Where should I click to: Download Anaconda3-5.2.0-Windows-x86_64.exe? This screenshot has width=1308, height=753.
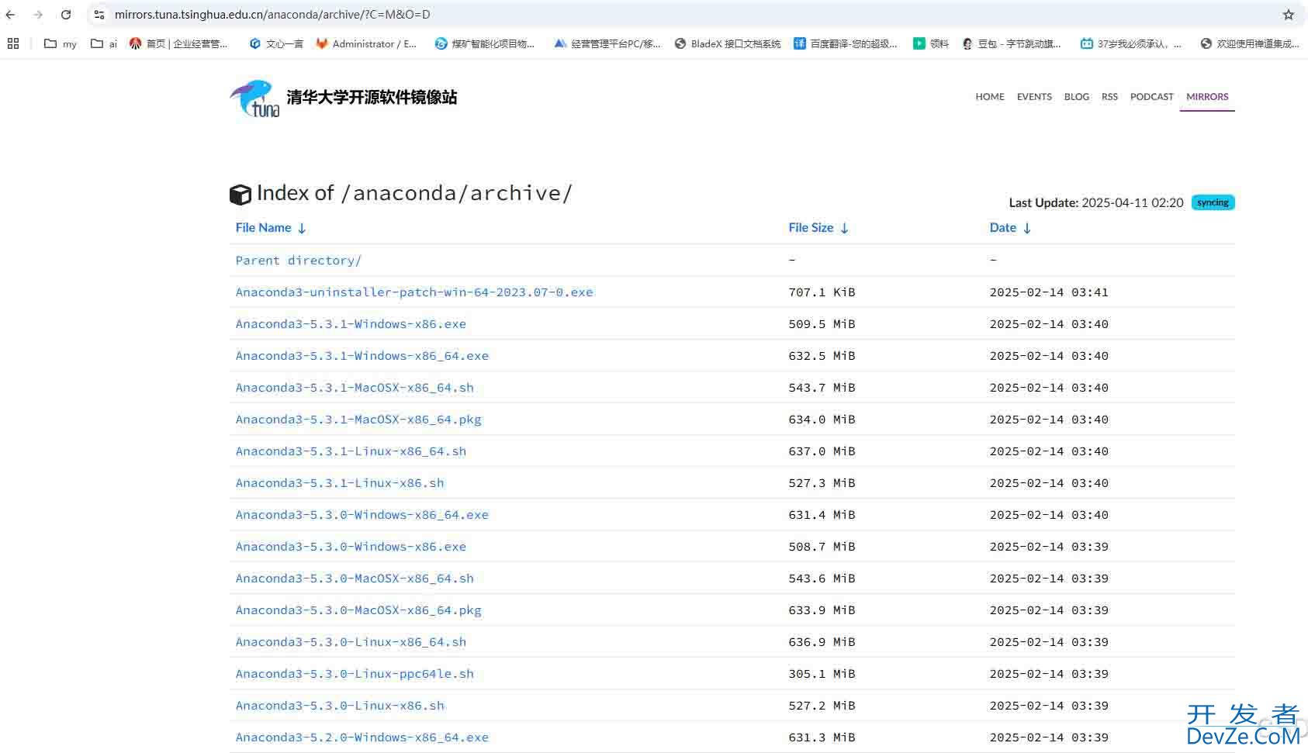(362, 737)
